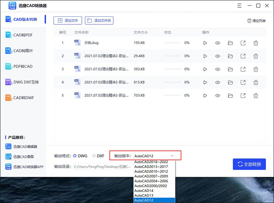Click the share icon in row 3
This screenshot has width=274, height=203.
[x=243, y=69]
